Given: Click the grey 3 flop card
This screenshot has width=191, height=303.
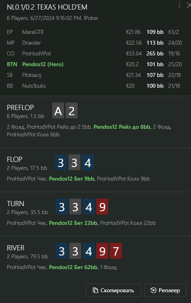Looking at the screenshot, I should coord(74,162).
